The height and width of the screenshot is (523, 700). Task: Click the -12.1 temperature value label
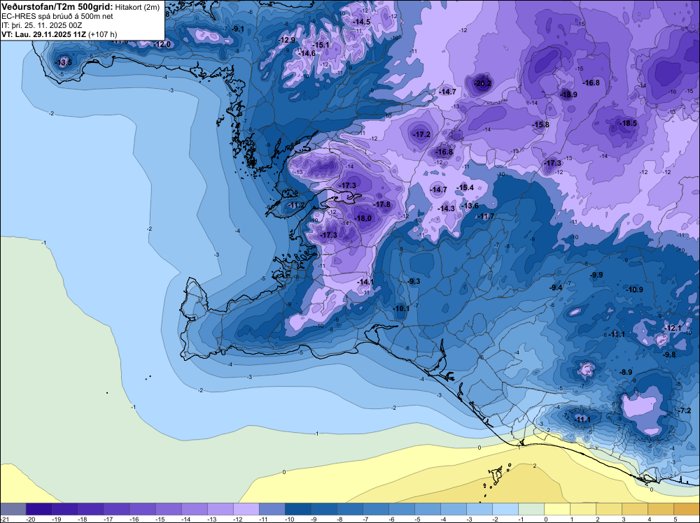[x=673, y=328]
